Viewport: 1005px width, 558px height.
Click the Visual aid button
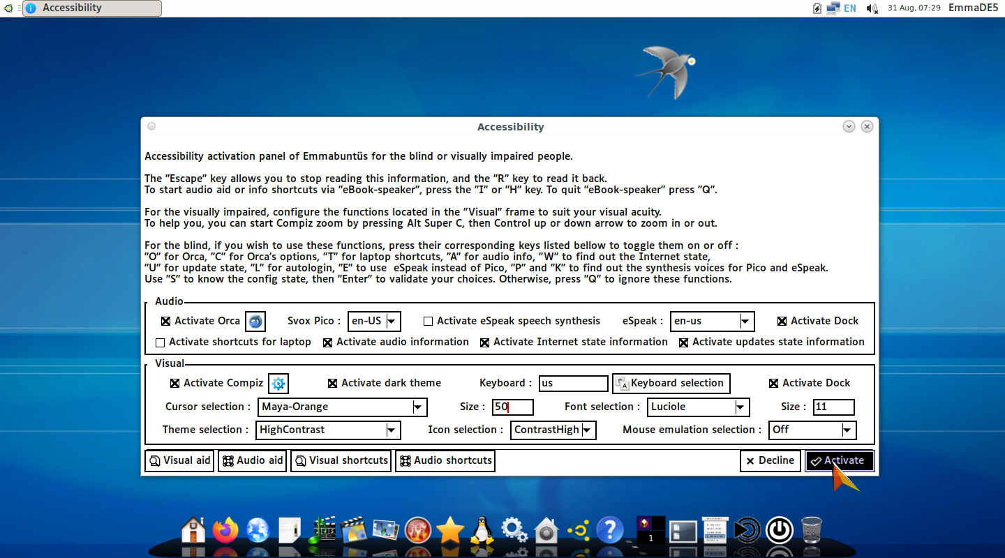point(179,461)
